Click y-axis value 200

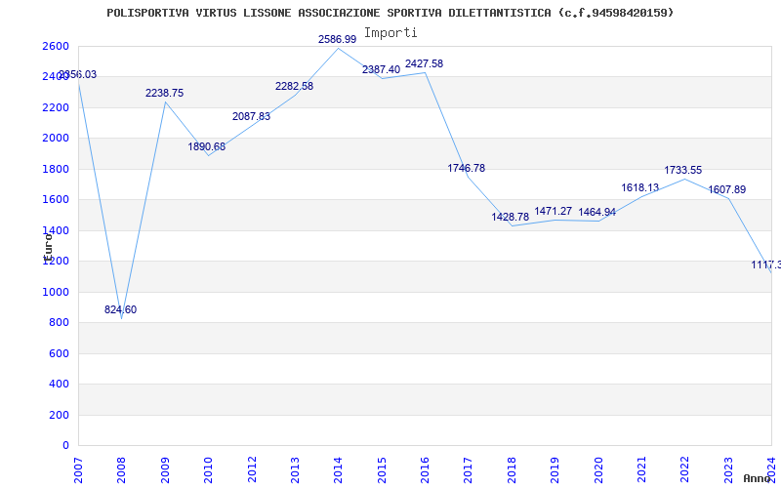59,415
